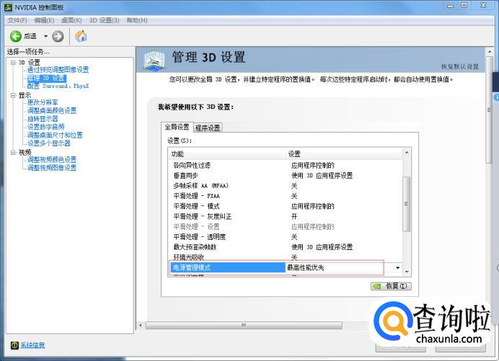
Task: Select the 平滑处理 - 灰度纠正 row
Action: (286, 217)
